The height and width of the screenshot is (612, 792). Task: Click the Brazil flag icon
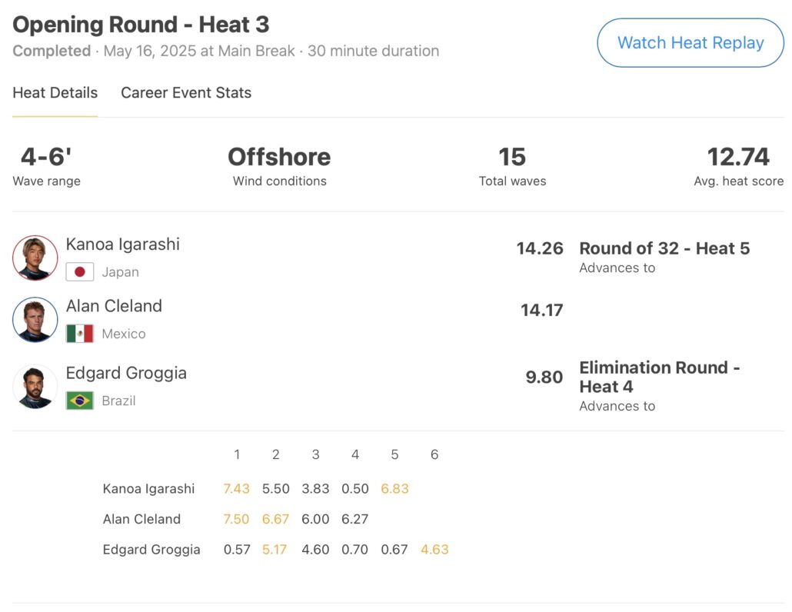80,401
